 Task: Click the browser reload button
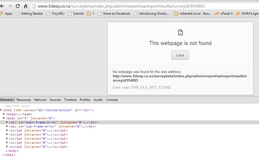(x=18, y=6)
